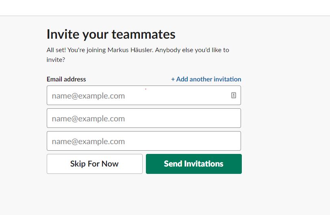
Task: Click Send Invitations
Action: 193,164
